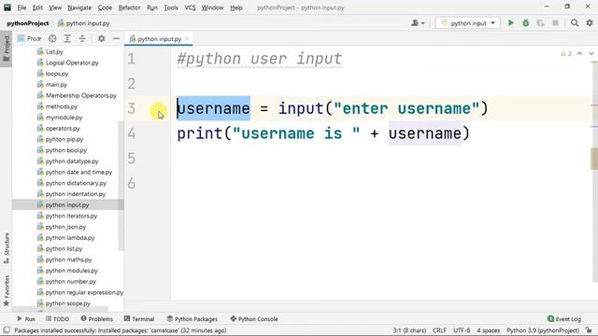Click the Project tree vertical scrollbar
Image resolution: width=598 pixels, height=336 pixels.
pos(121,186)
